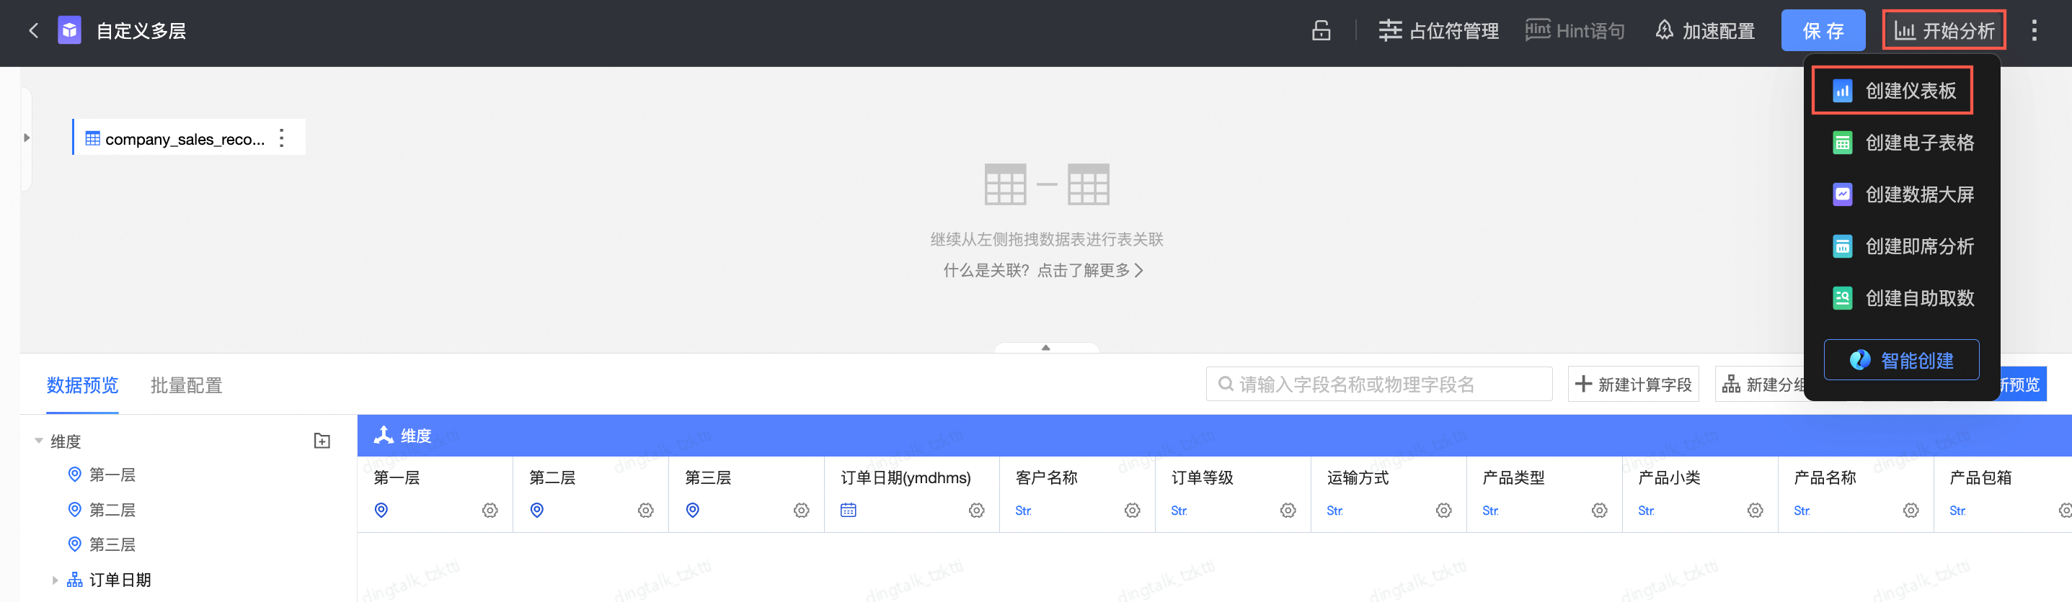
Task: Click Str. type label under 客户名称
Action: click(x=1023, y=511)
